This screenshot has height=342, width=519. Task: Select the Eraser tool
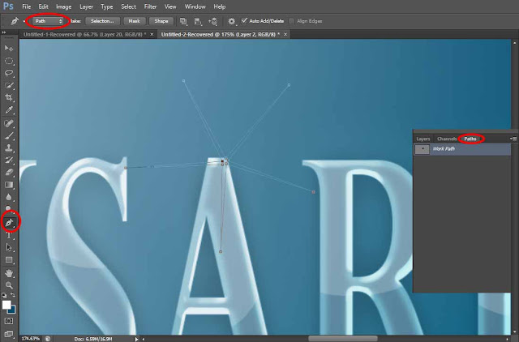click(x=9, y=173)
